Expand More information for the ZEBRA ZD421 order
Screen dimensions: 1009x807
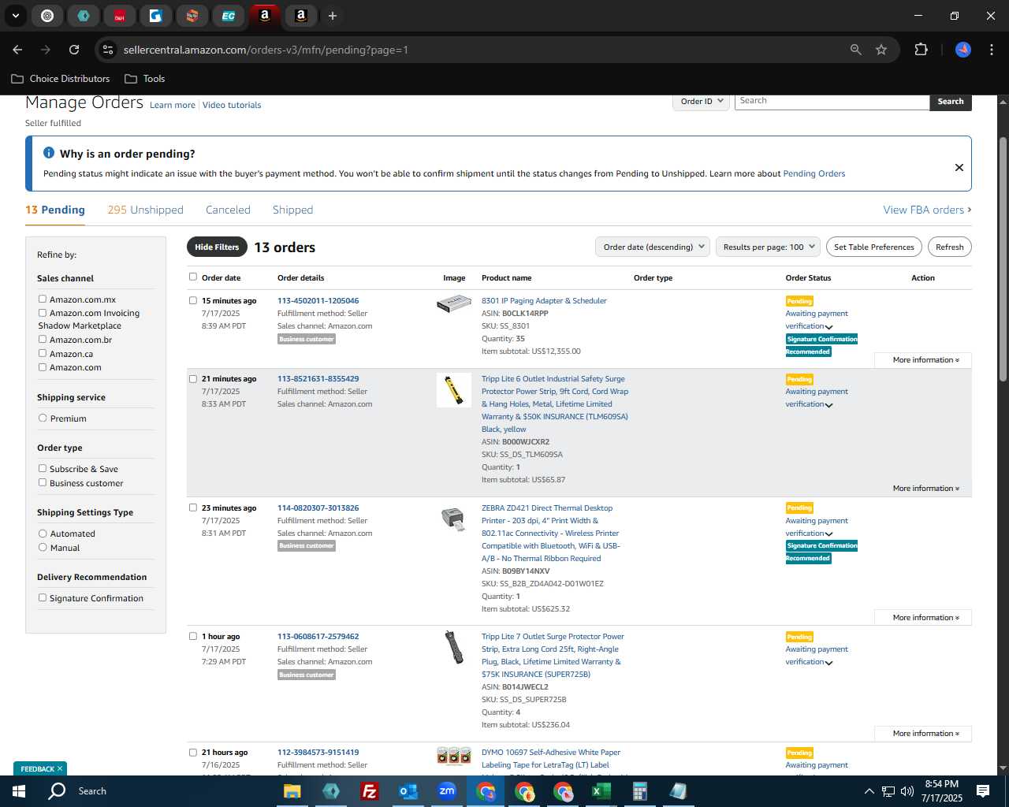(925, 618)
